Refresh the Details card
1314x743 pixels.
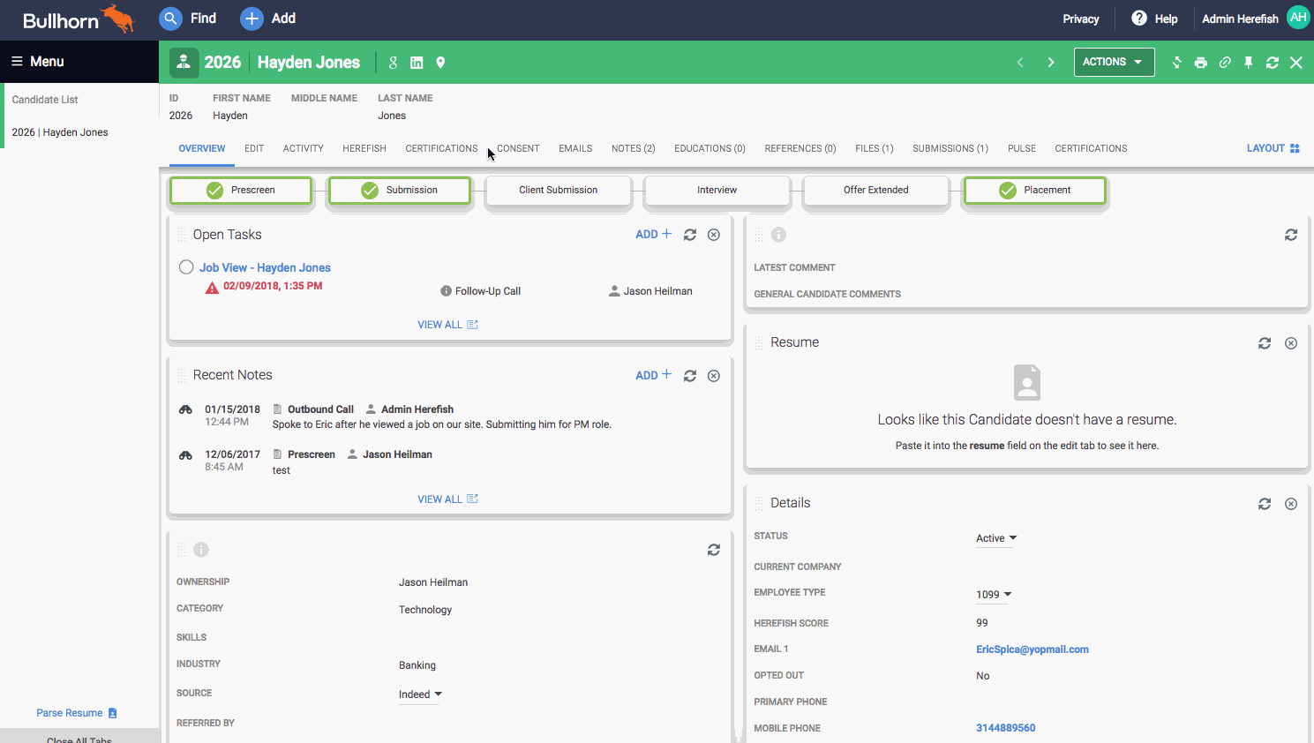pyautogui.click(x=1265, y=504)
